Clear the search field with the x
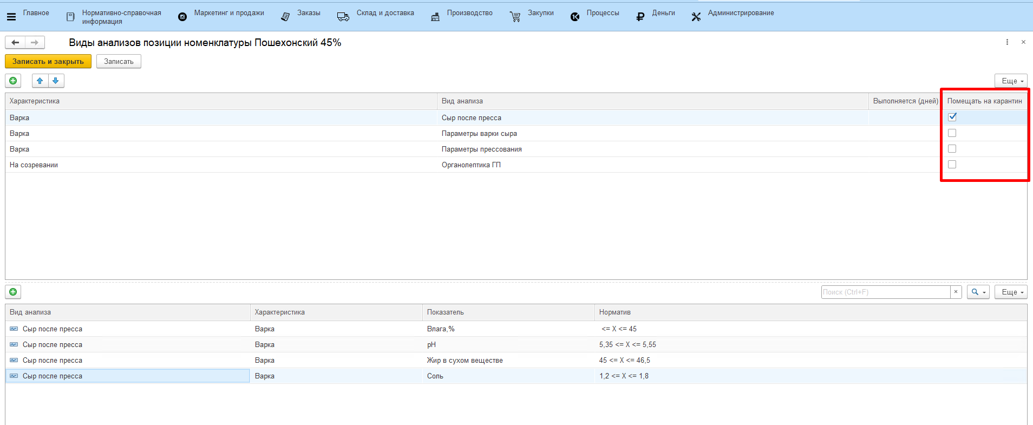Screen dimensions: 1033x425 [956, 292]
